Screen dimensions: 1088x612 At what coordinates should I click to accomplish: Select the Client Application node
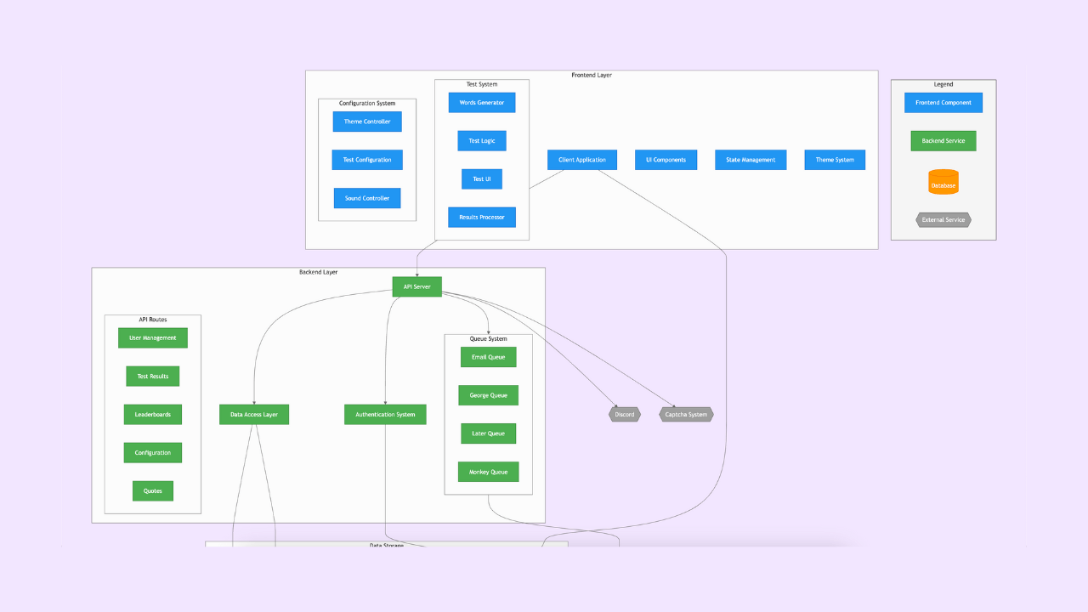[x=581, y=160]
